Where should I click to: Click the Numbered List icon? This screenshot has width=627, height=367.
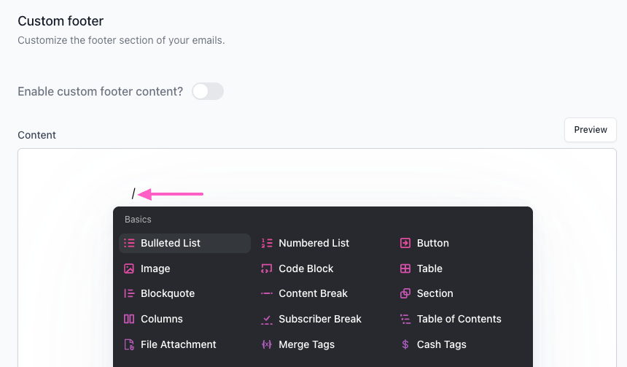(x=267, y=243)
